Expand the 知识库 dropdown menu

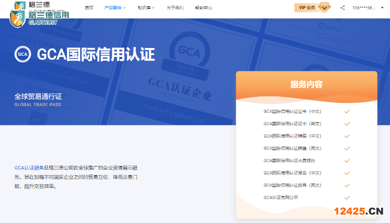[x=146, y=8]
